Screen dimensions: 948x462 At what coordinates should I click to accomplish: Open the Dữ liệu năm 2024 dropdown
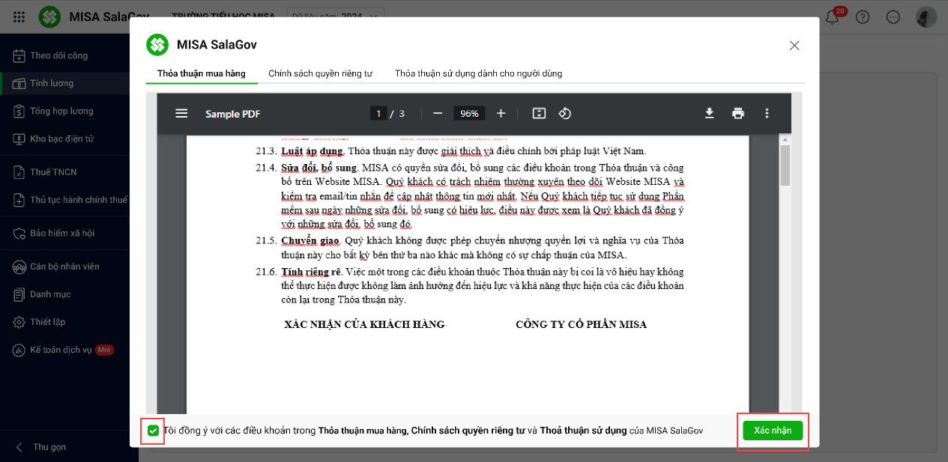pos(335,15)
